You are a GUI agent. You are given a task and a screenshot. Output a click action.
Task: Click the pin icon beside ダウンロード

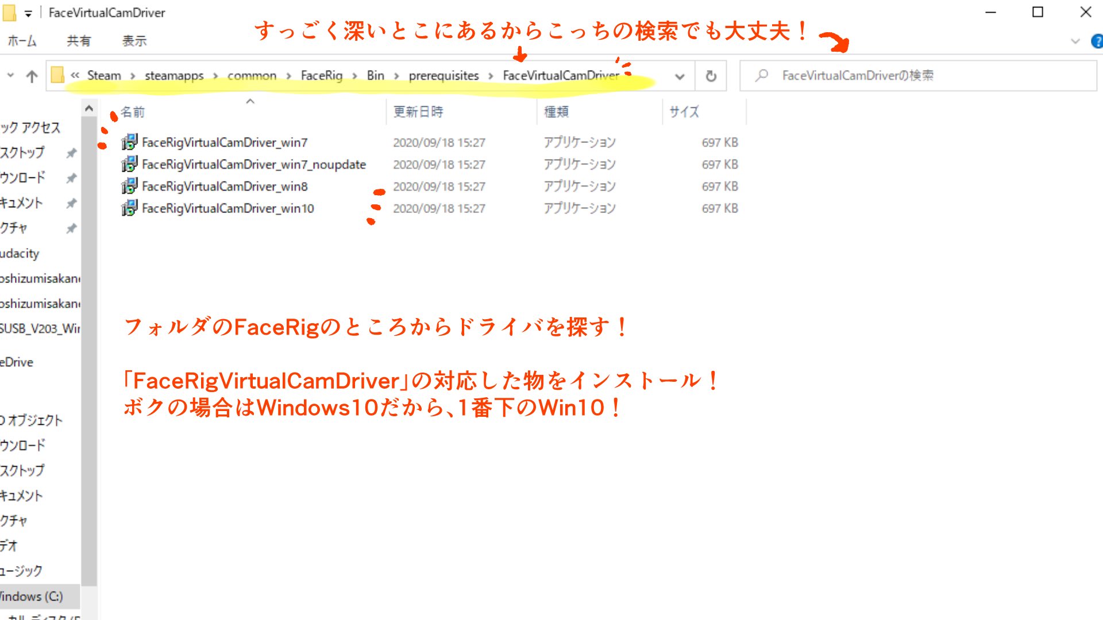[71, 178]
